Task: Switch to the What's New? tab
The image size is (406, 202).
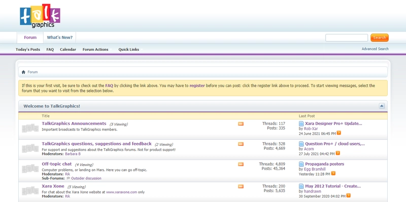Action: [60, 37]
